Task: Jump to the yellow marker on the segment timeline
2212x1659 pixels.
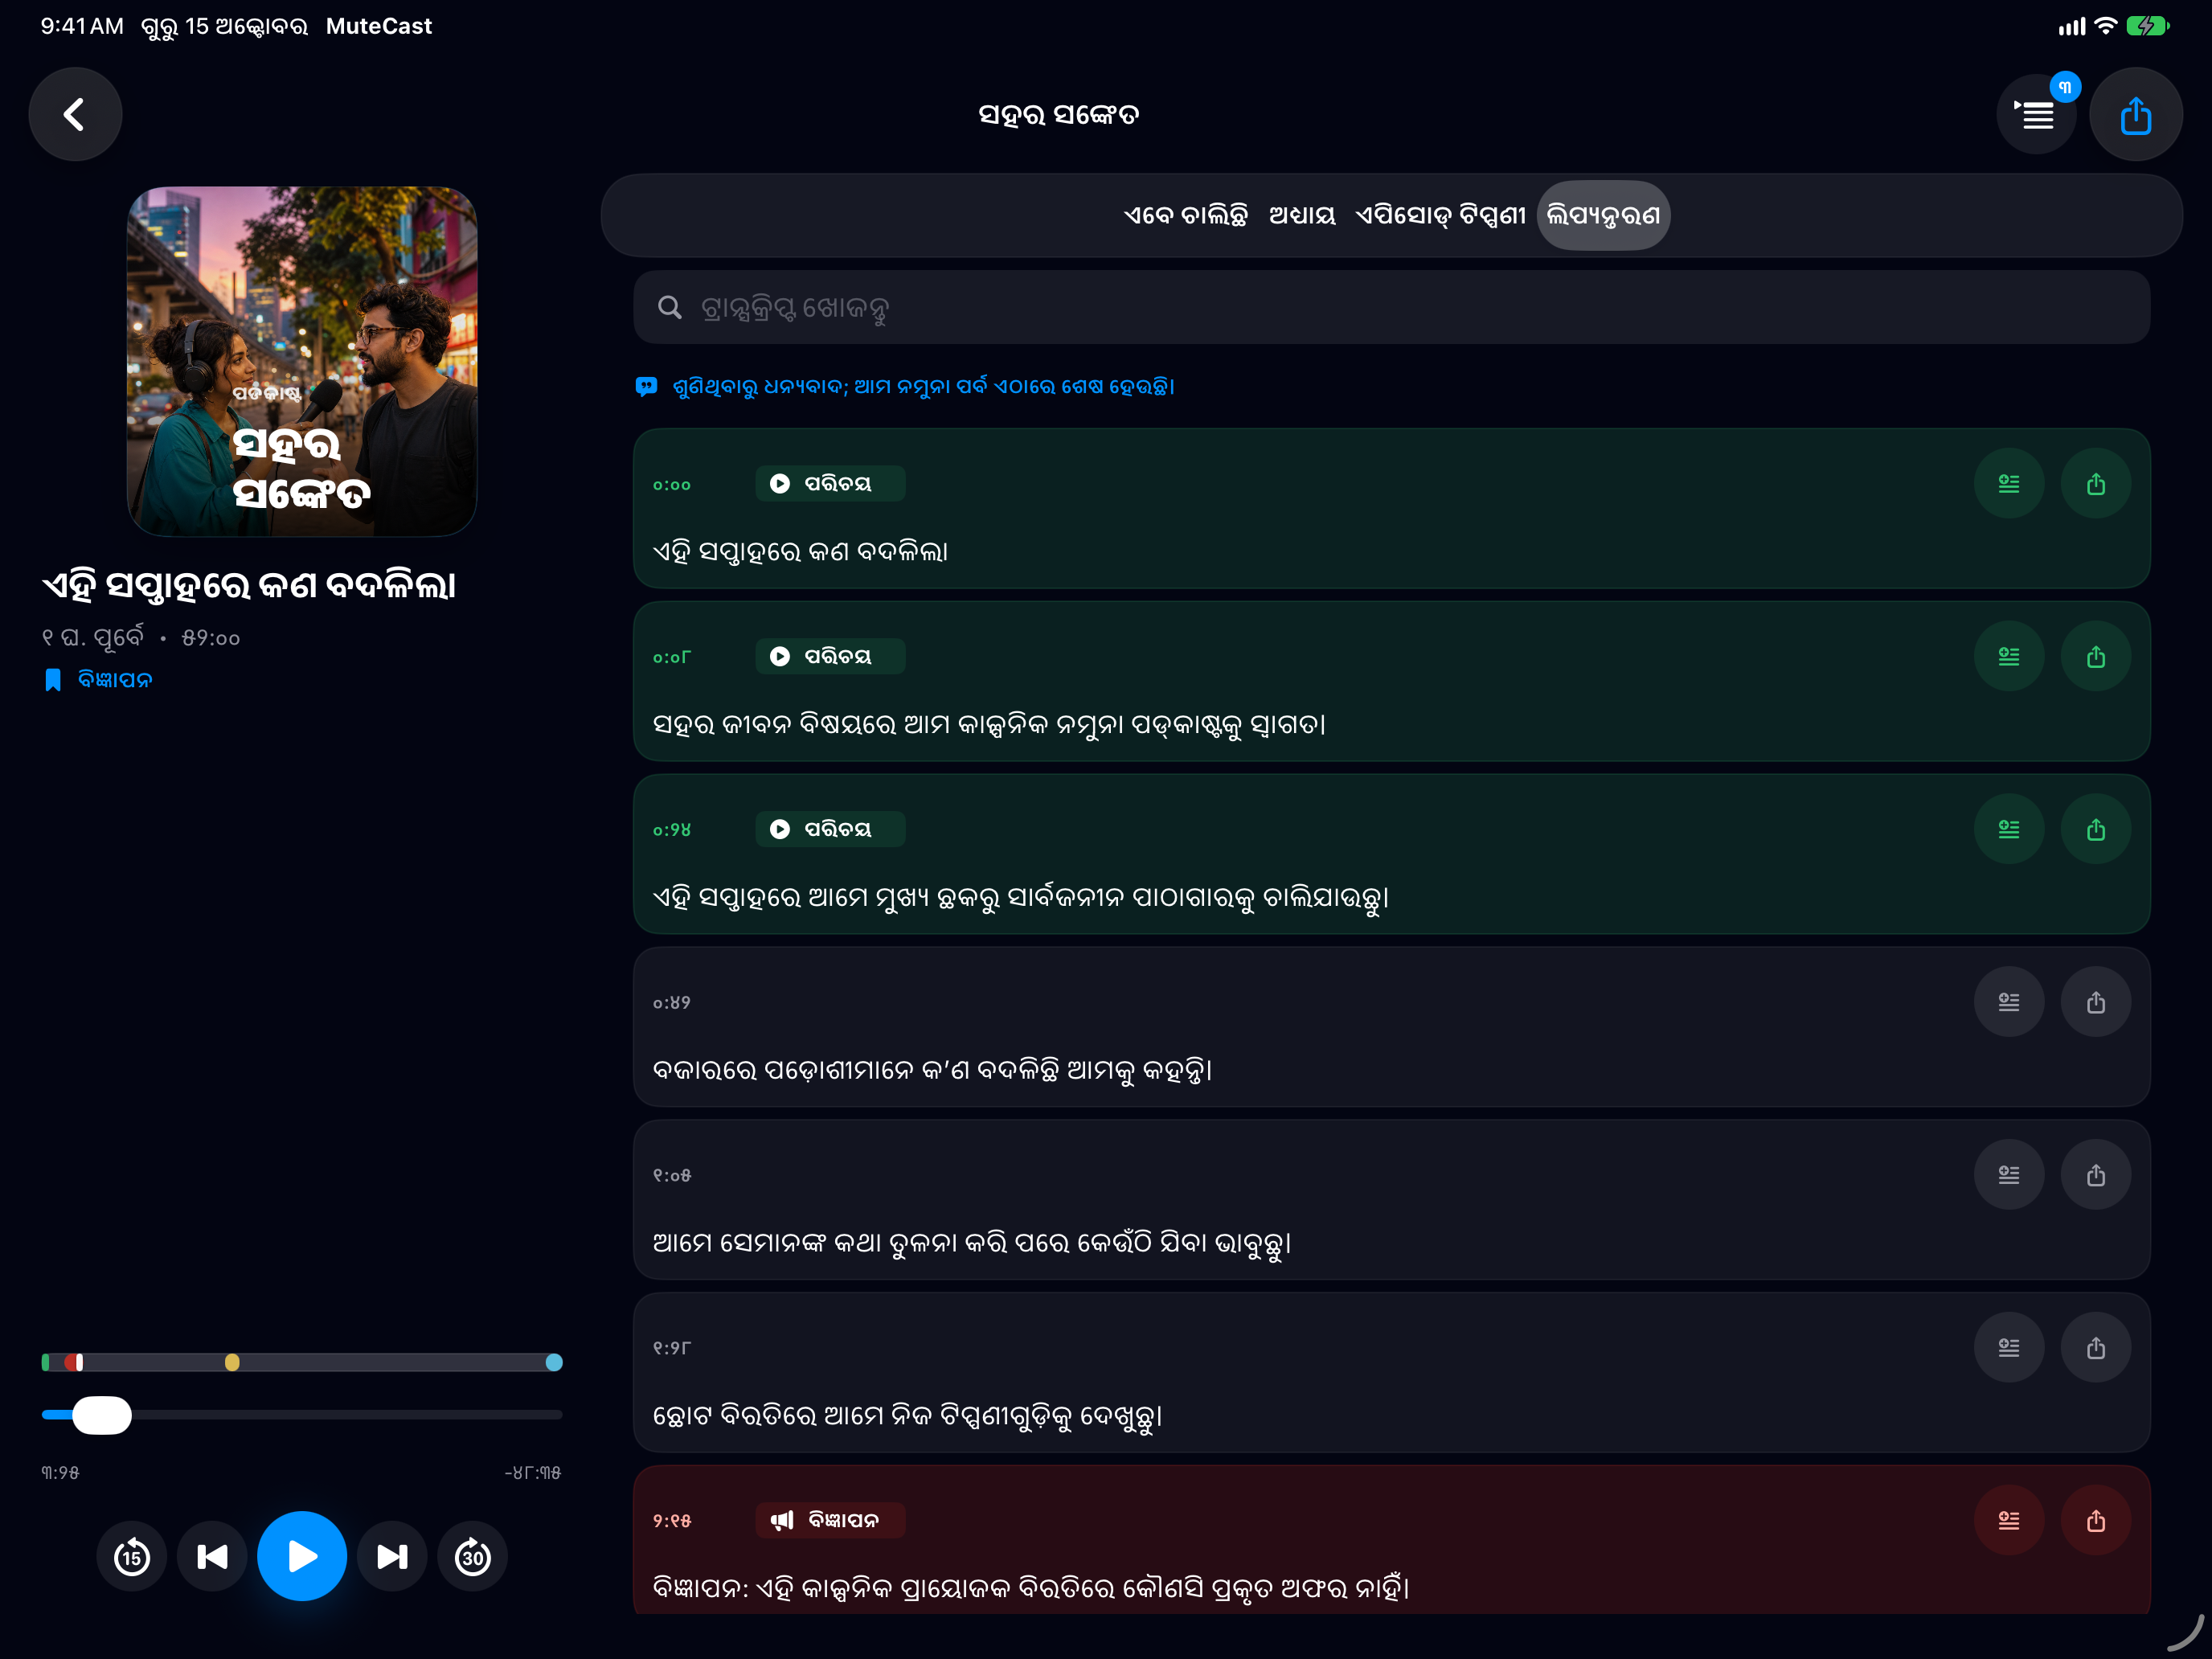Action: pyautogui.click(x=232, y=1362)
